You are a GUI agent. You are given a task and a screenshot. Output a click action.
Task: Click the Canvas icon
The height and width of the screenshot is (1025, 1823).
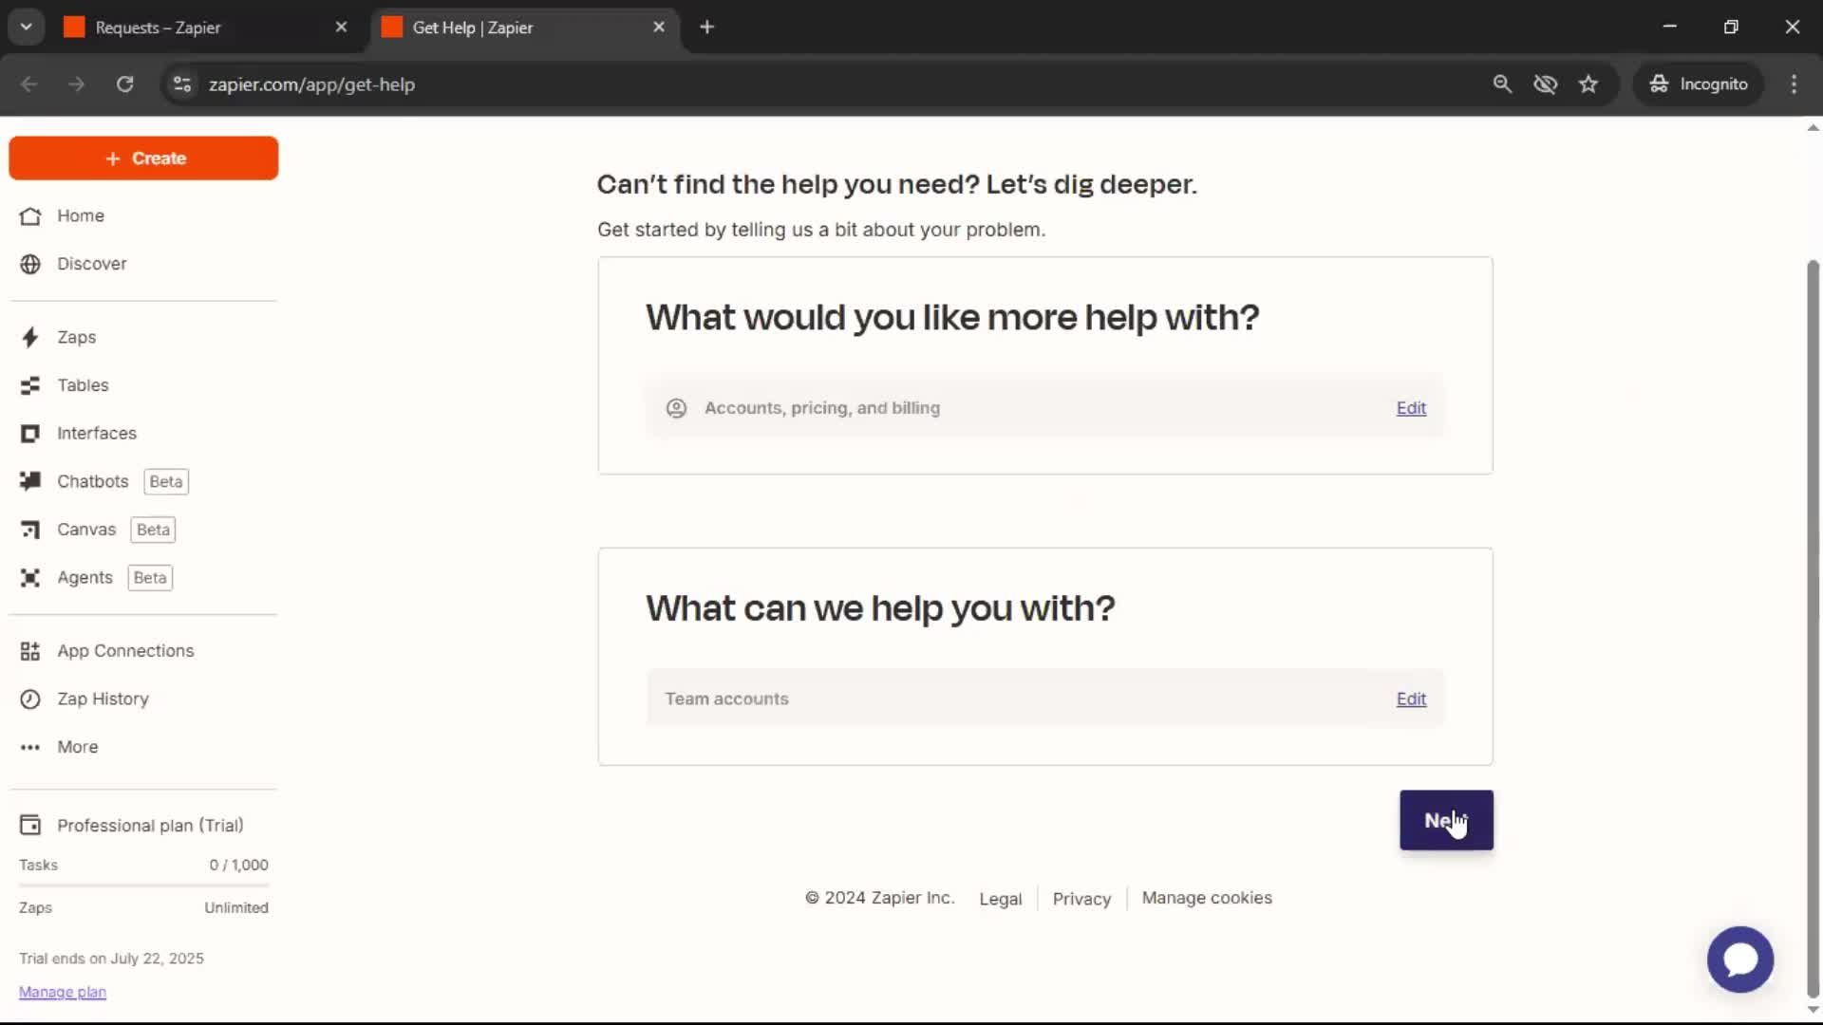coord(30,530)
